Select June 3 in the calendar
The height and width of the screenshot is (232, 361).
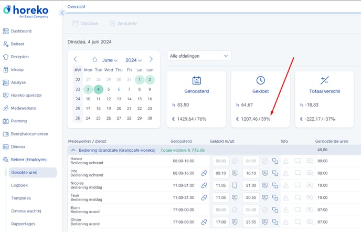(88, 89)
